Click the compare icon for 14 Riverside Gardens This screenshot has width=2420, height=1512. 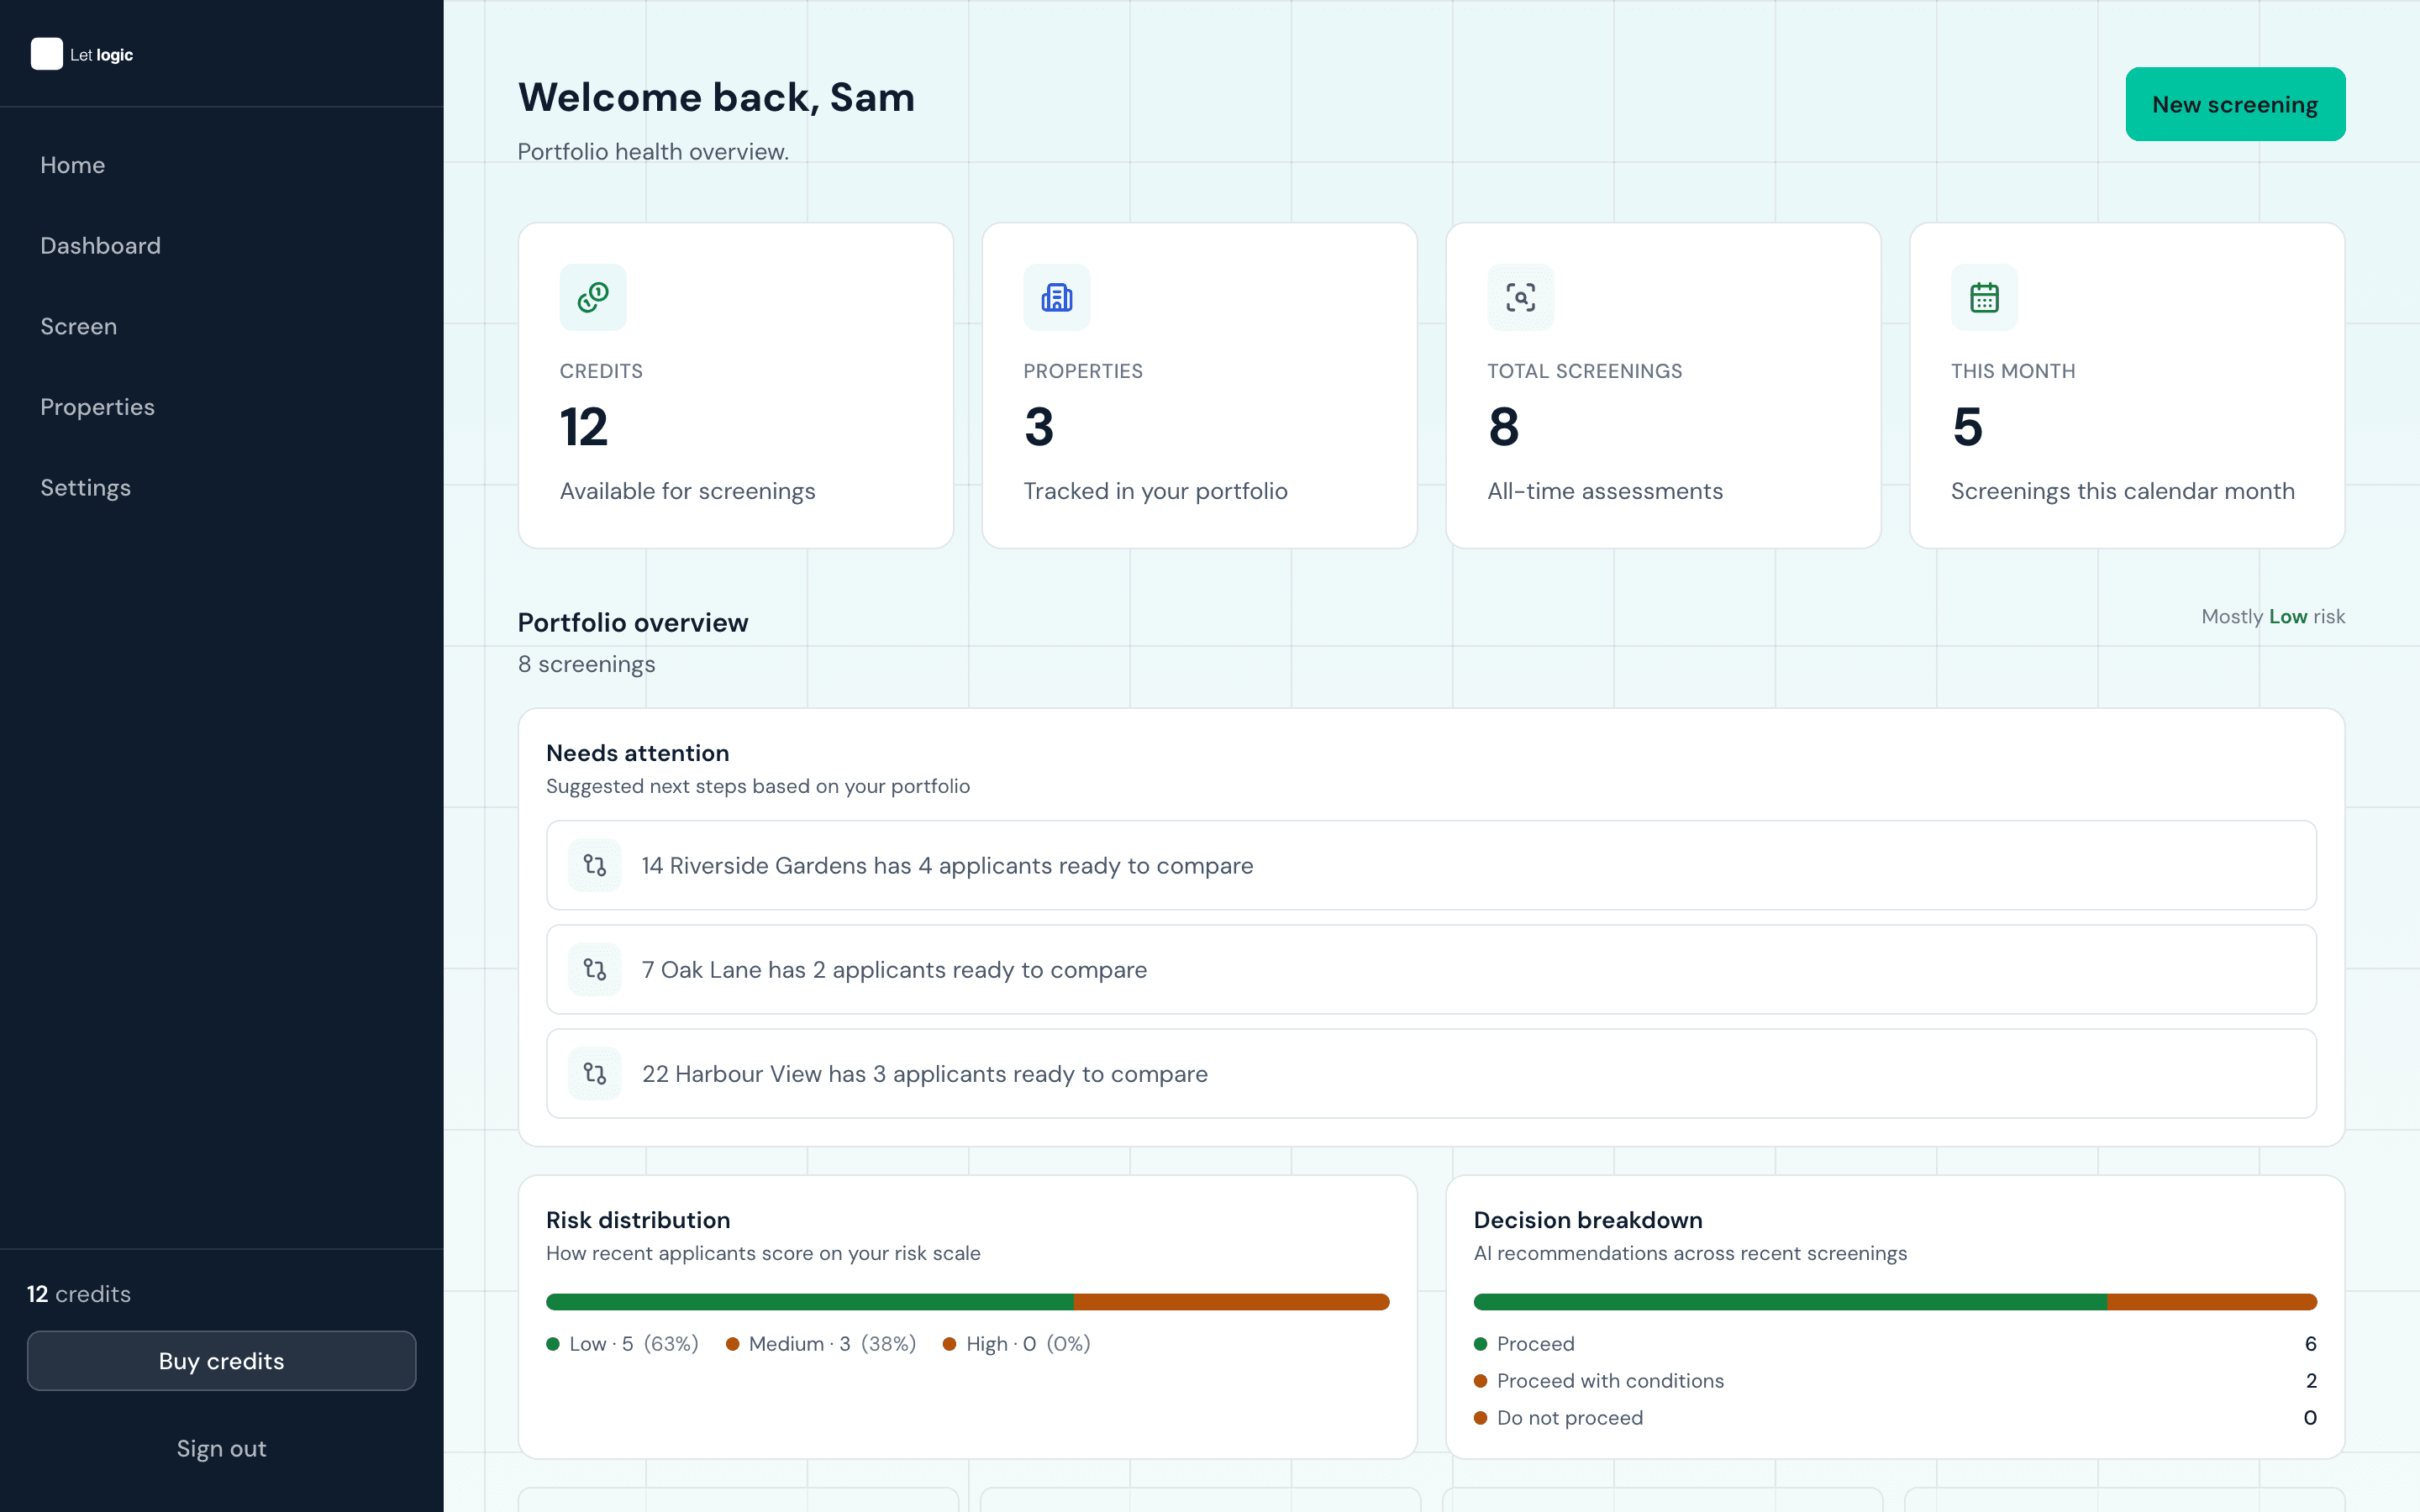pyautogui.click(x=595, y=865)
